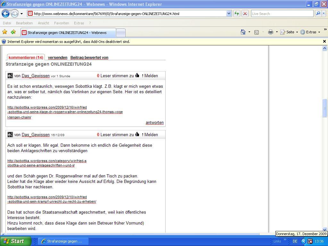This screenshot has height=246, width=328.
Task: Open the Extras gear toolbar menu
Action: [310, 32]
